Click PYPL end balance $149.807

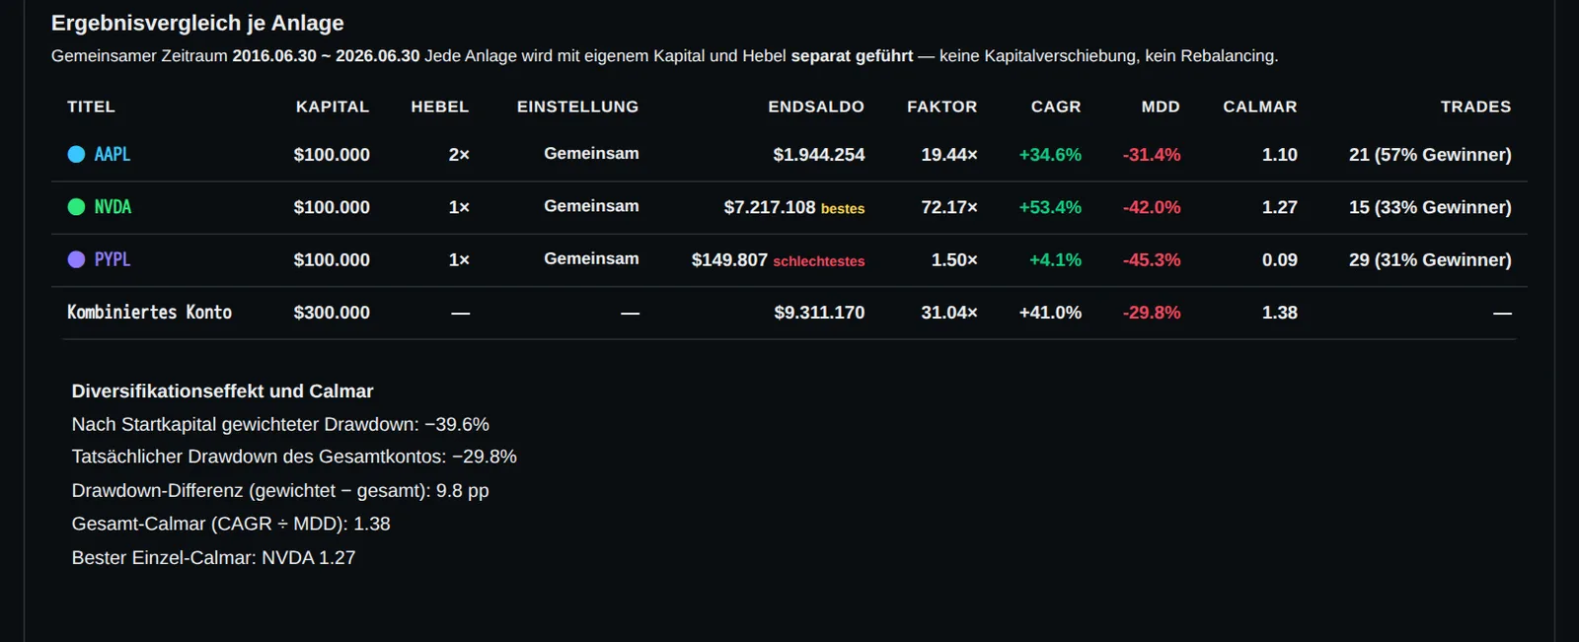729,260
